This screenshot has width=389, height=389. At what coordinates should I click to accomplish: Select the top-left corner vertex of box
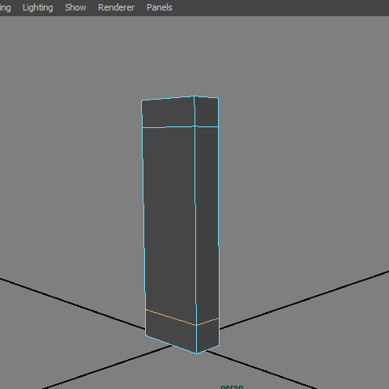(x=142, y=100)
